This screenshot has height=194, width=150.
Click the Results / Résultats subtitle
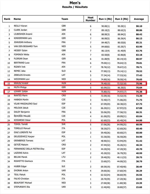[x=75, y=7]
